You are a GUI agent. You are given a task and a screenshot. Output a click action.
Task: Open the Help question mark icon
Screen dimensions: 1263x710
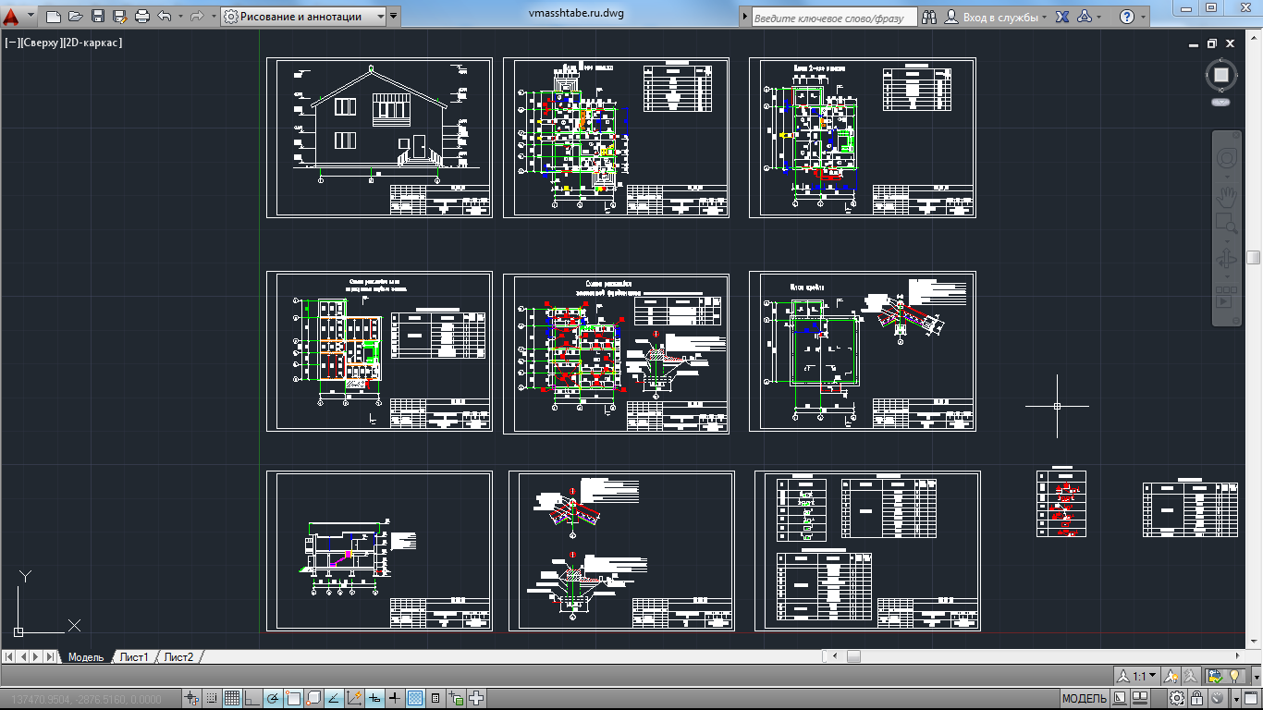1126,18
